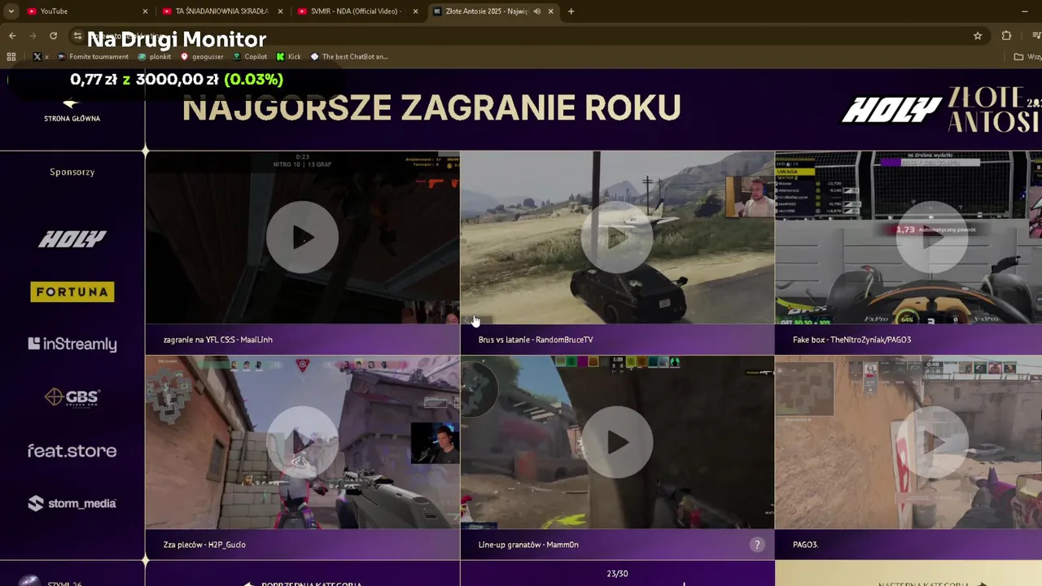Screen dimensions: 1042x586
Task: Open the inStreamly sponsor logo
Action: 72,344
